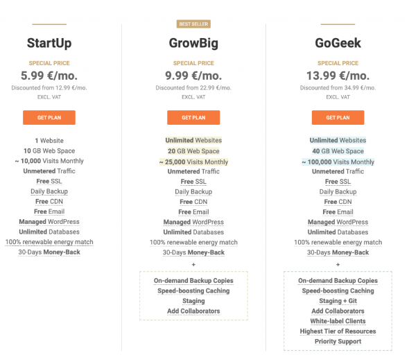Image resolution: width=418 pixels, height=355 pixels.
Task: Click Free CDN in GrowBig plan
Action: click(193, 202)
